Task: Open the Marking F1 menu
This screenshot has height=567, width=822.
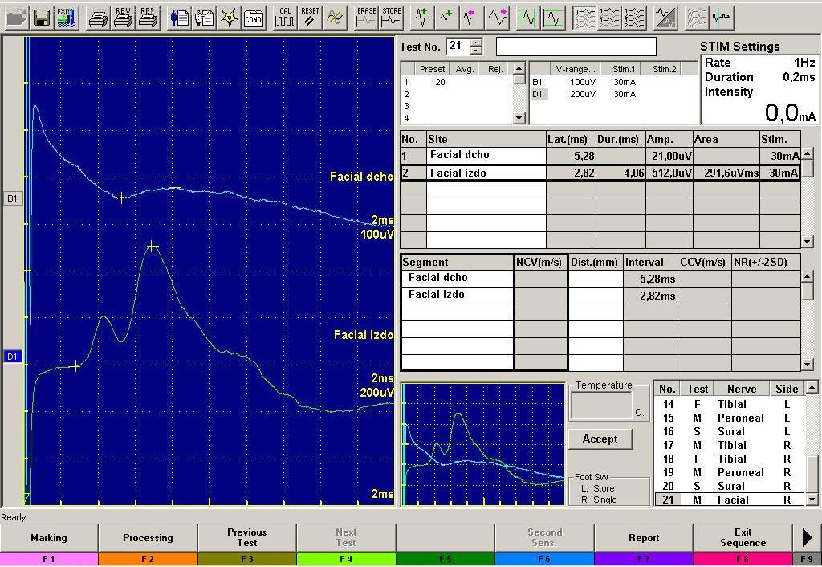Action: click(x=49, y=538)
